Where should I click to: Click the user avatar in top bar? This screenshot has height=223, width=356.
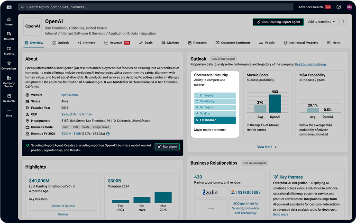349,7
